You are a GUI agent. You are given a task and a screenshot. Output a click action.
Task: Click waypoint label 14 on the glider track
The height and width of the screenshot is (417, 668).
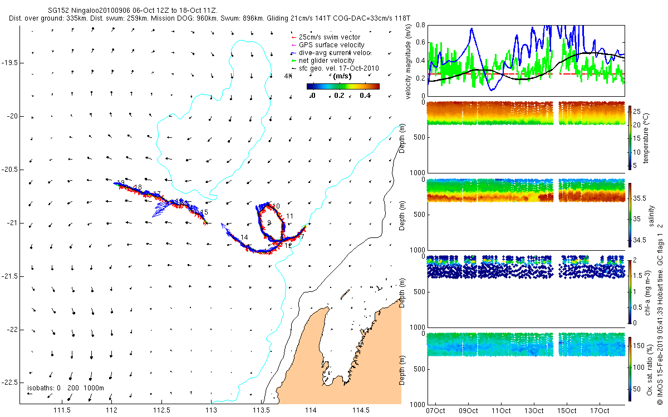click(244, 237)
